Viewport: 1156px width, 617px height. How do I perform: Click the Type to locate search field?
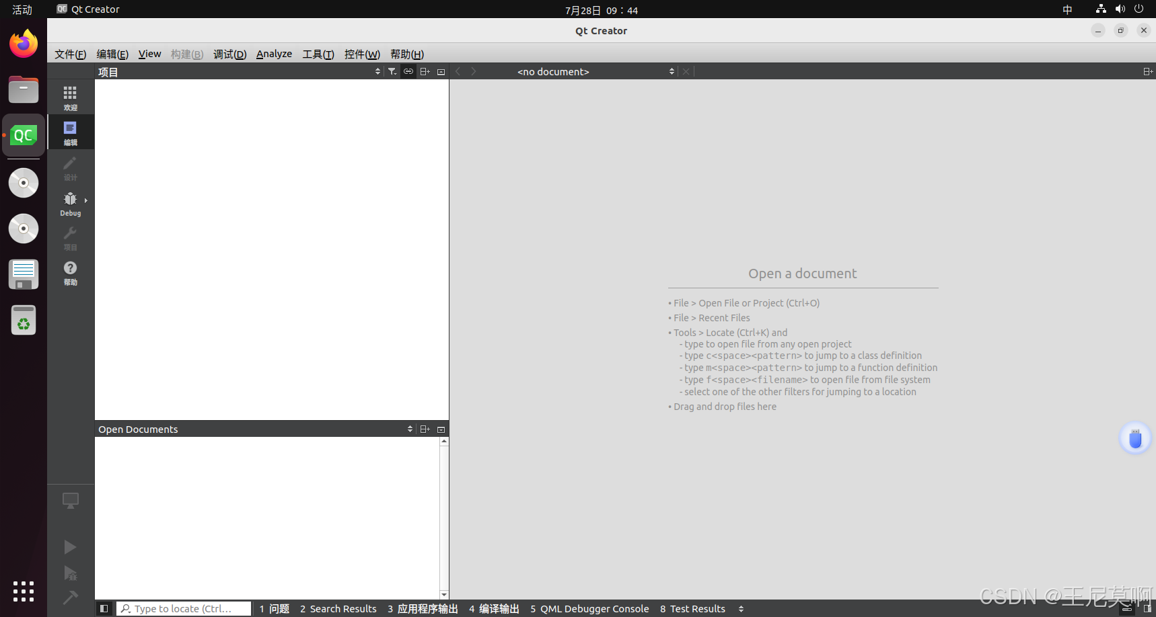click(x=184, y=608)
